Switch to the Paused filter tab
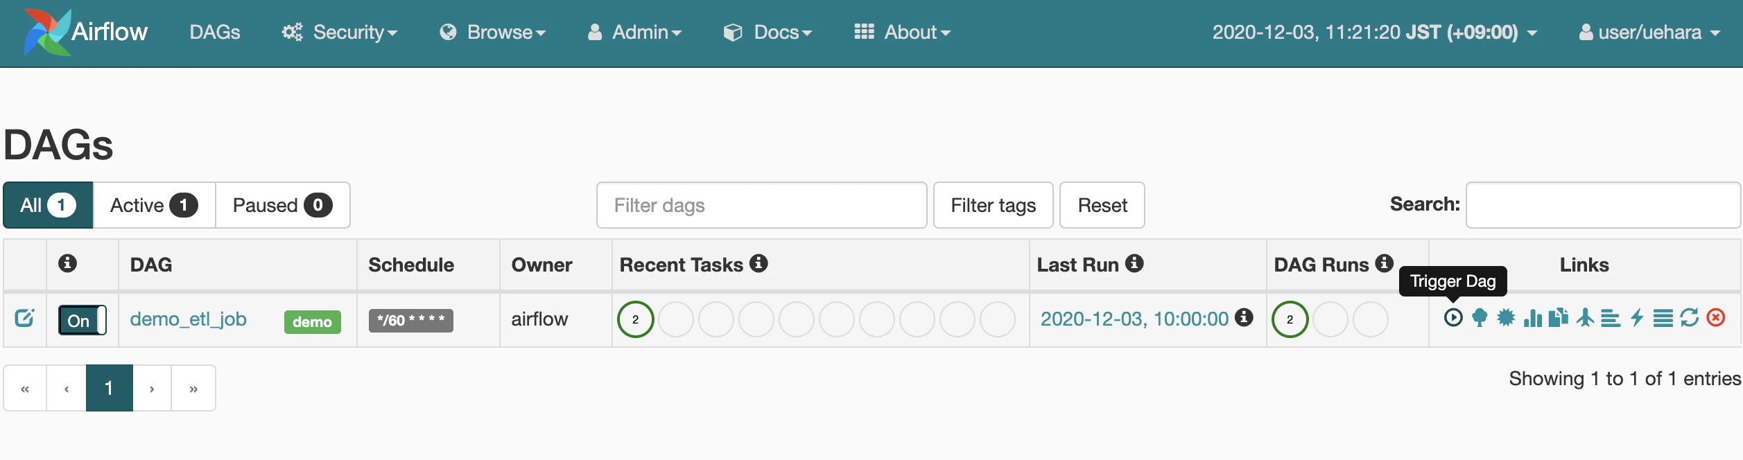 click(282, 205)
